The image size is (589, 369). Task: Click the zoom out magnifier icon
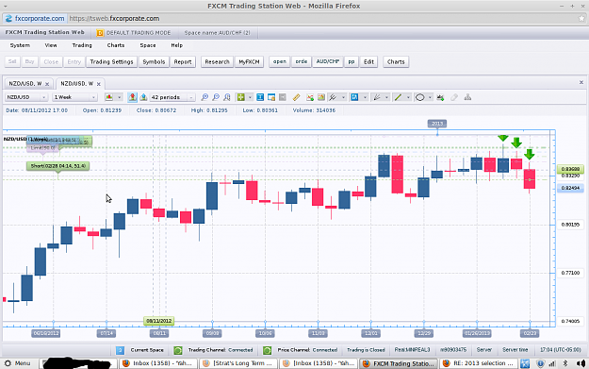click(x=216, y=97)
